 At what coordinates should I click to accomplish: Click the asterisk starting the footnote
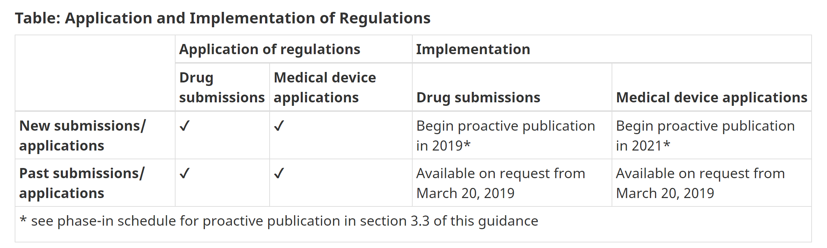pyautogui.click(x=23, y=220)
